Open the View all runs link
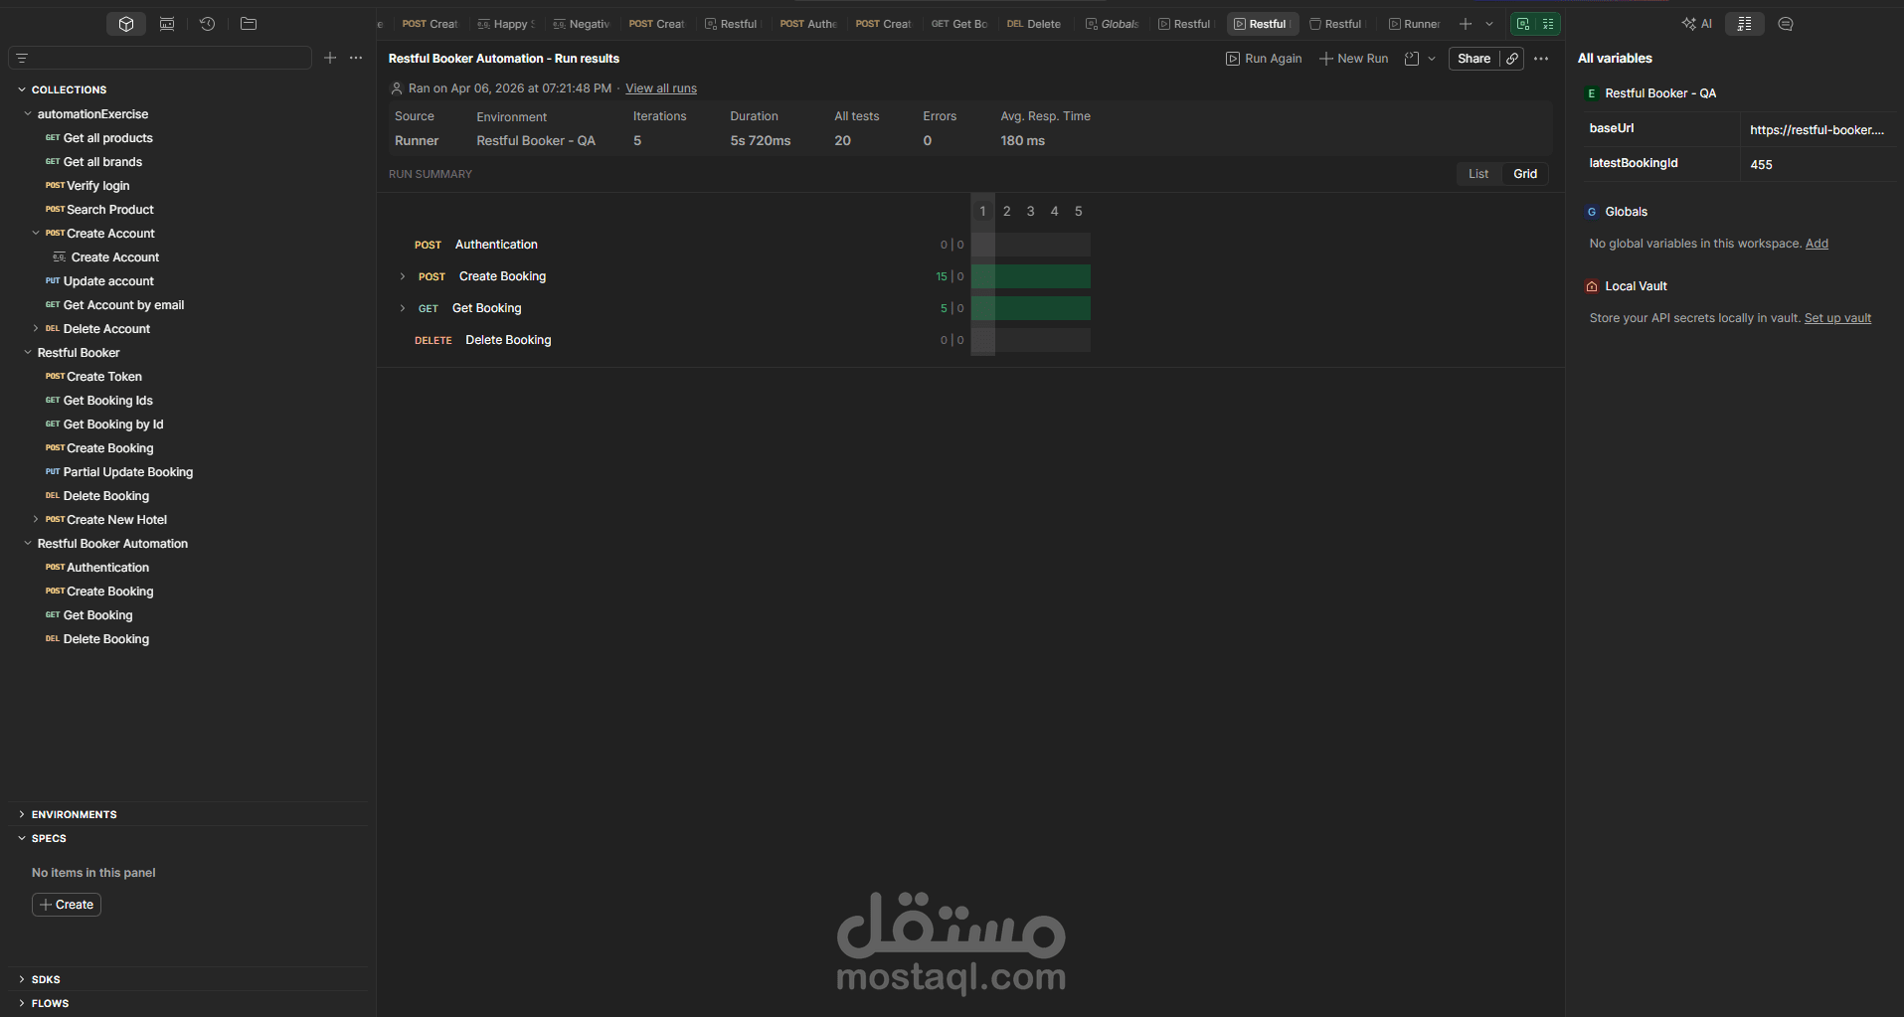Screen dimensions: 1904x1017 click(661, 88)
